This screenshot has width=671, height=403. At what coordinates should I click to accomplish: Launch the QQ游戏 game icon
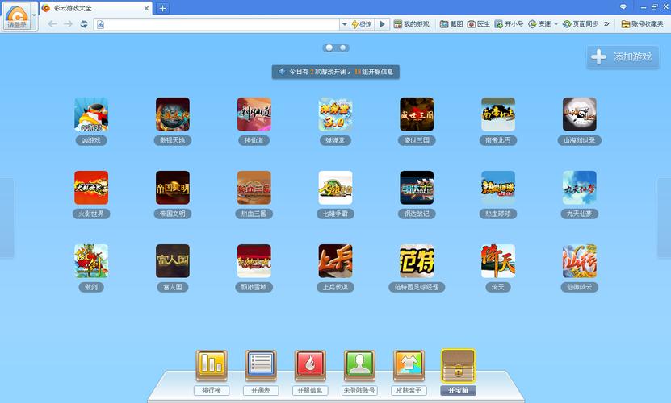(x=91, y=115)
